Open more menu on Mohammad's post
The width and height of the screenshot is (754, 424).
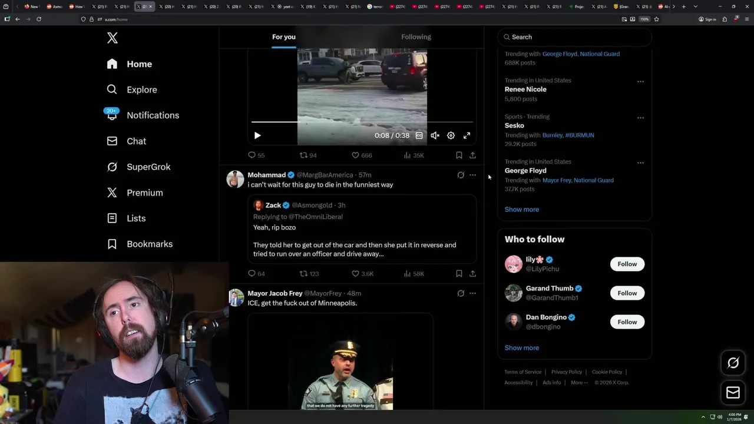[x=472, y=175]
